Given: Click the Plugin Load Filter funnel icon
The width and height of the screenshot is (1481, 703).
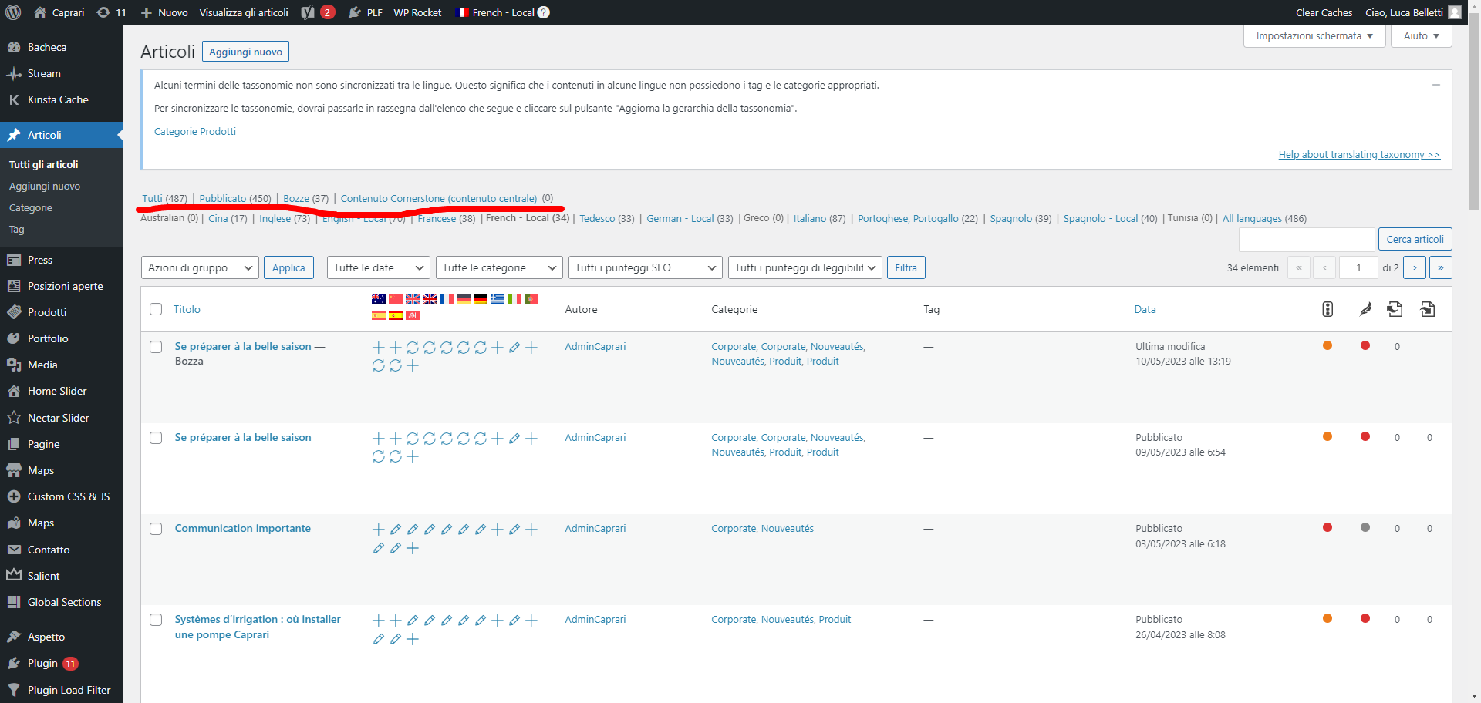Looking at the screenshot, I should (x=14, y=690).
